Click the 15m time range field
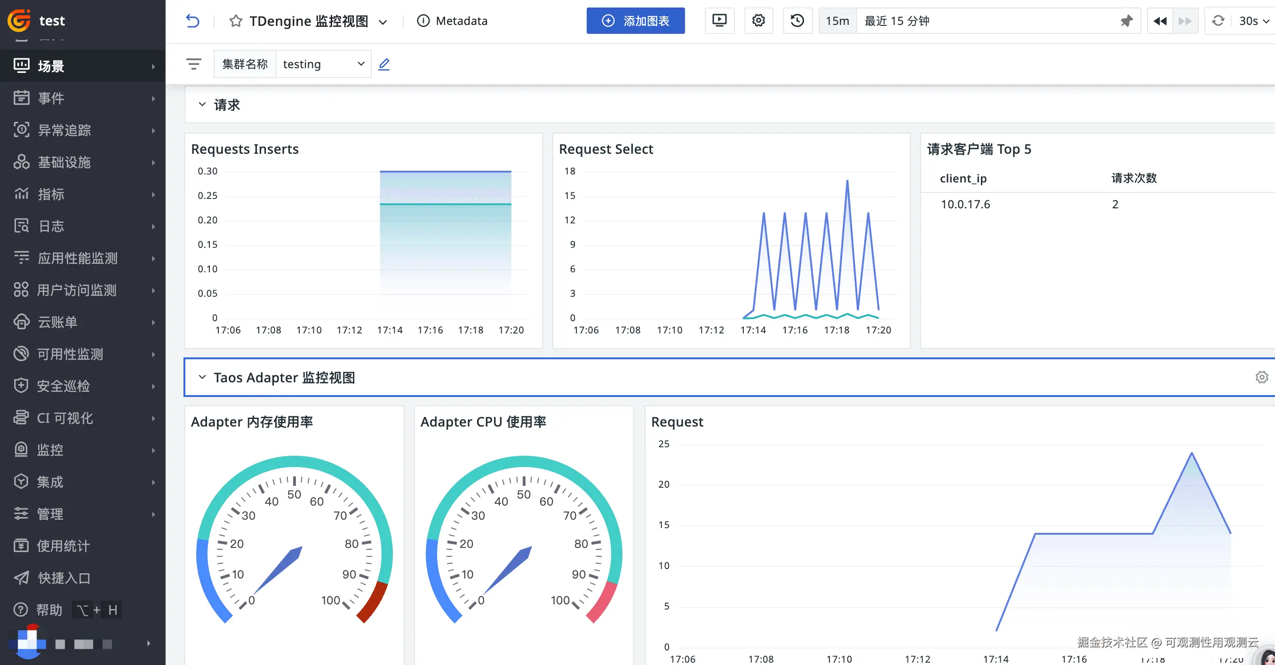 [837, 21]
